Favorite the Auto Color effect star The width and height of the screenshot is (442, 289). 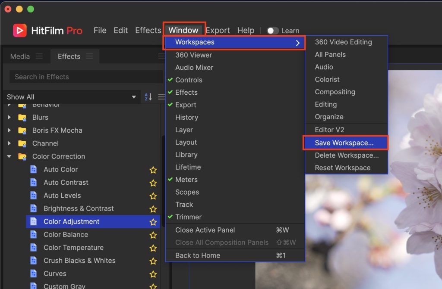(x=153, y=170)
